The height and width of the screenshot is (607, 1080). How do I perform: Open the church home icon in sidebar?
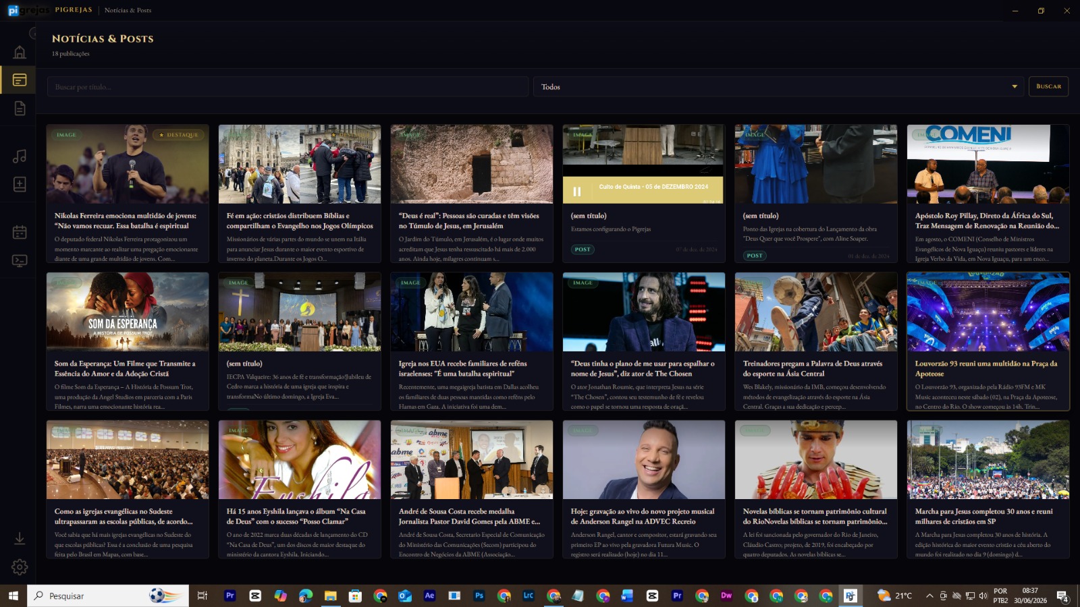click(20, 52)
